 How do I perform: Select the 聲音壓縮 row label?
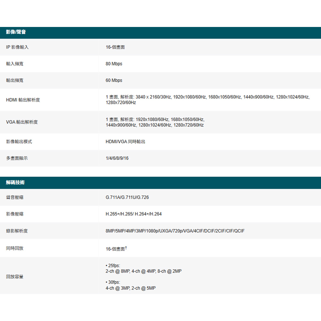point(15,197)
